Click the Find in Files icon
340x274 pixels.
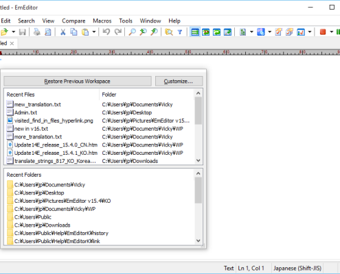point(169,32)
